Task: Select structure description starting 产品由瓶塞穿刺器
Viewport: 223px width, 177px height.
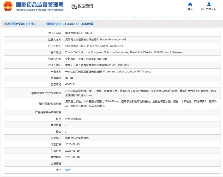Action: tap(141, 93)
